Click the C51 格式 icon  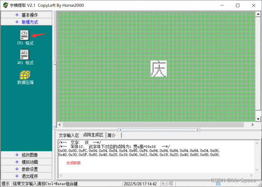coord(25,35)
